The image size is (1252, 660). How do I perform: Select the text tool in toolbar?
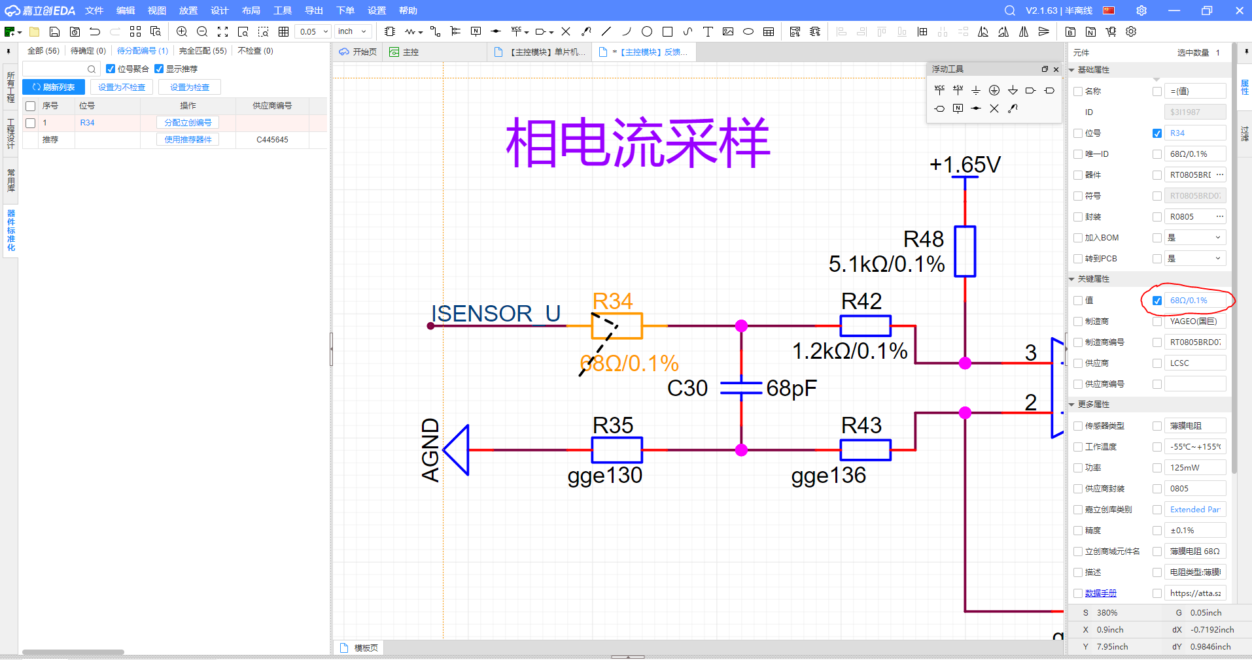click(x=708, y=31)
